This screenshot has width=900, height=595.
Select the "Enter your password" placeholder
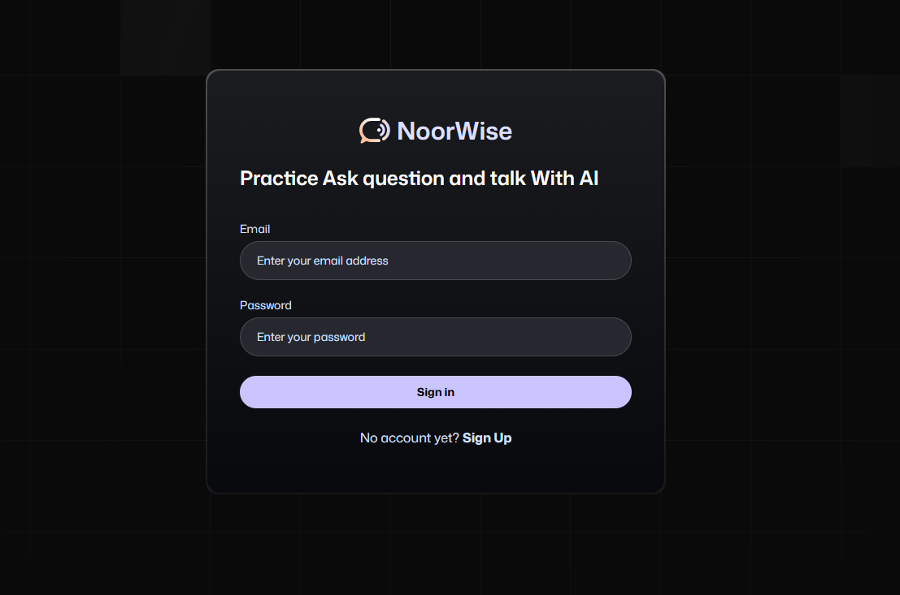311,337
